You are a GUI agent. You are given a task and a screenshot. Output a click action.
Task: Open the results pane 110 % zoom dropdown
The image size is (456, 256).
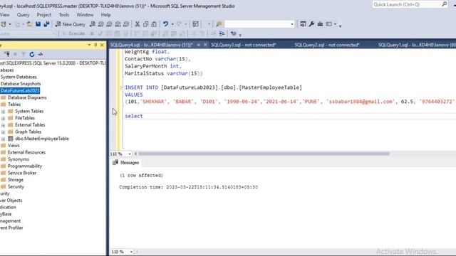[x=131, y=252]
